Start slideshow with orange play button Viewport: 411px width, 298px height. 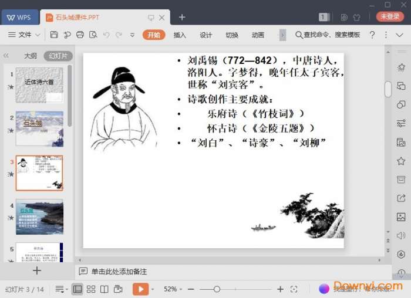pos(140,289)
